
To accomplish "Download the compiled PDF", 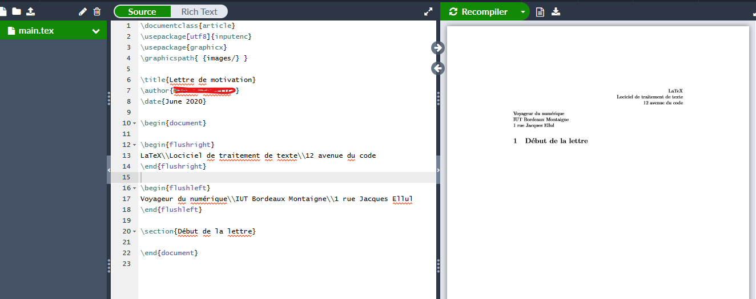I will point(556,12).
